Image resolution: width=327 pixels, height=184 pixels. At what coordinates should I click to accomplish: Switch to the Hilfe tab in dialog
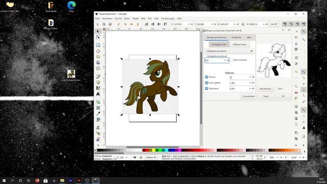pyautogui.click(x=249, y=37)
